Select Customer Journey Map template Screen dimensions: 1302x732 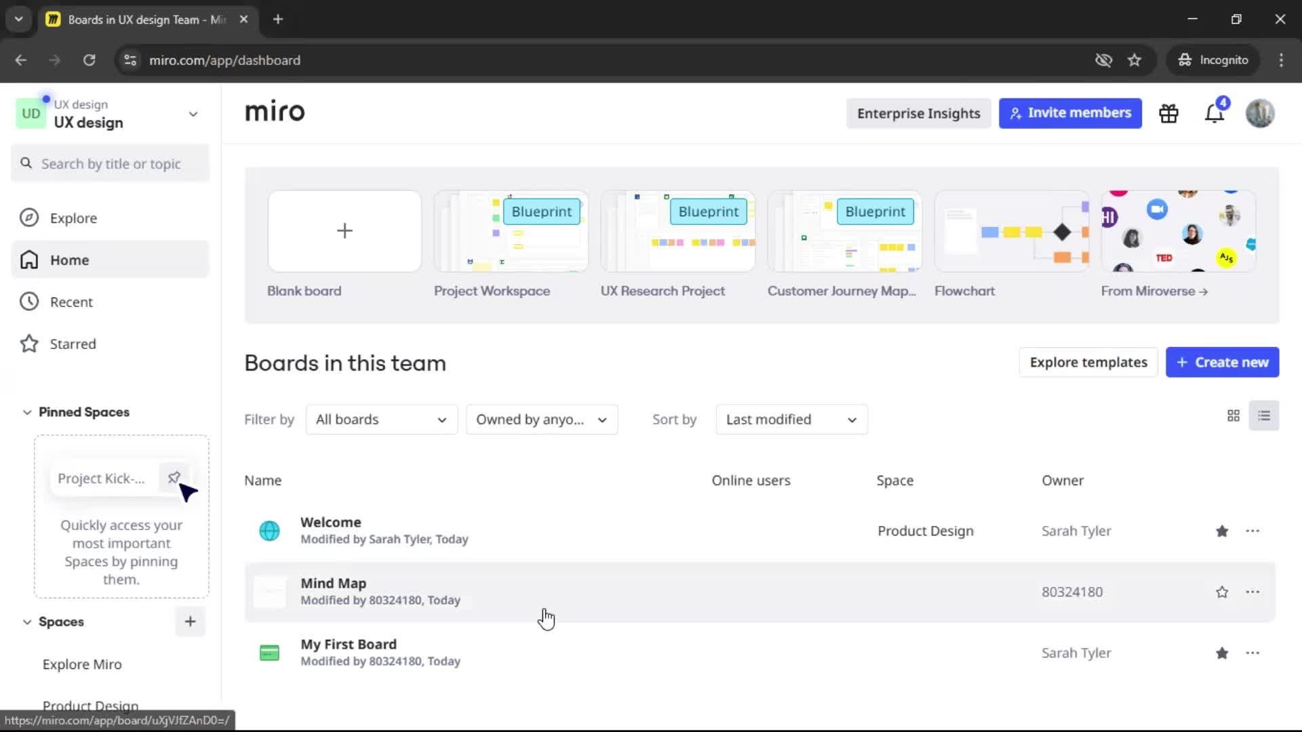click(x=844, y=231)
